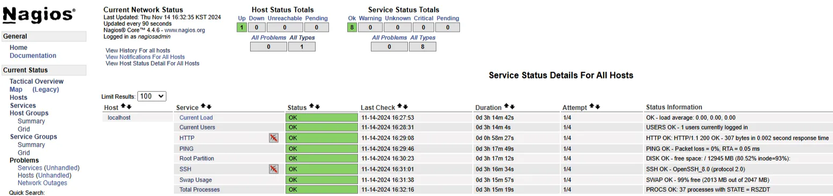Sort Attempt column descending with down arrow
The height and width of the screenshot is (196, 833).
[597, 107]
